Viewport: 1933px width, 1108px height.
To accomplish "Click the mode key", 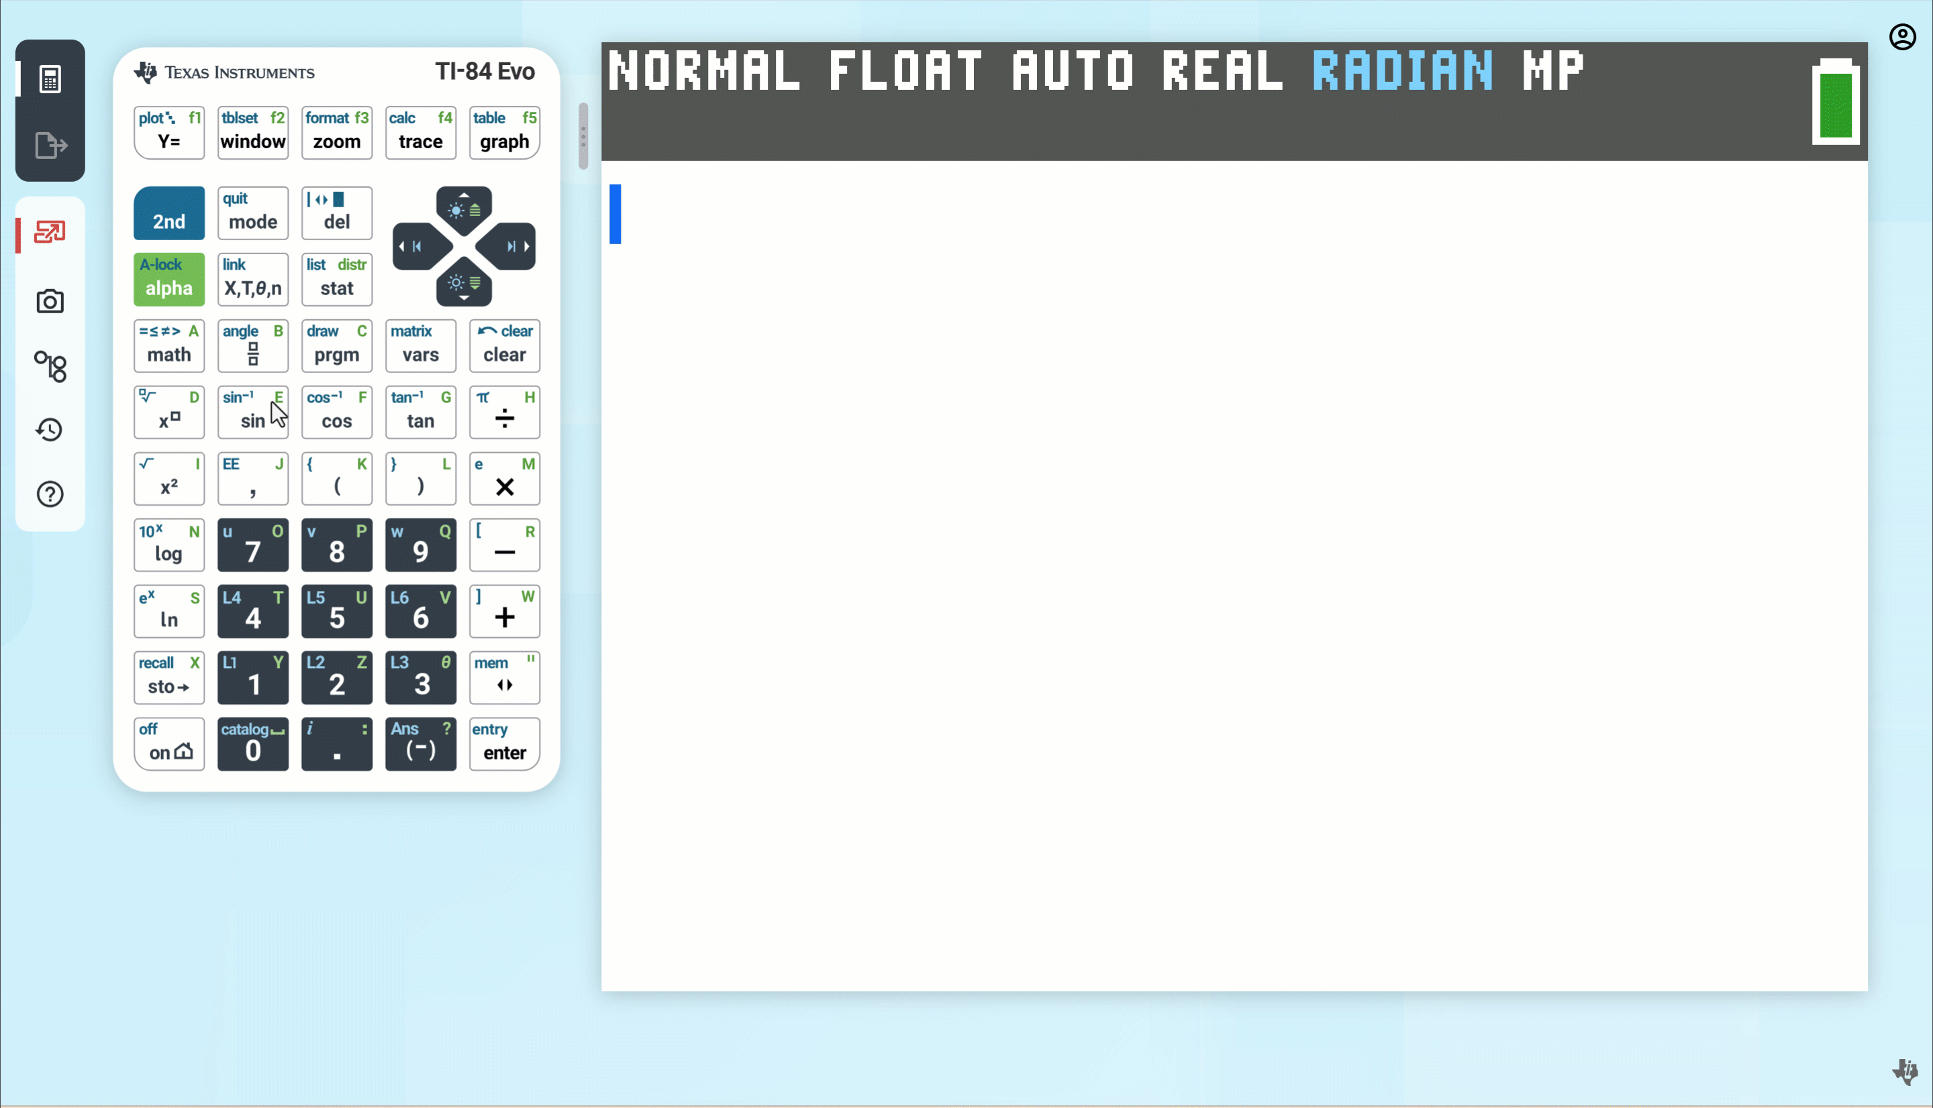I will [253, 213].
